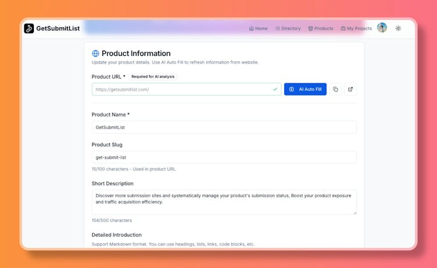The image size is (437, 268).
Task: Click the Detailed Introduction label
Action: 117,235
